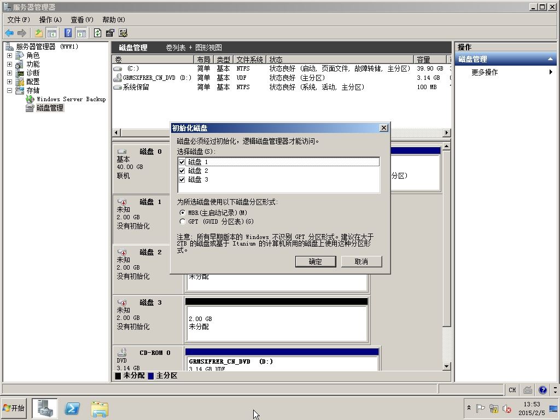Open PowerShell from the taskbar
560x420 pixels.
pyautogui.click(x=72, y=409)
